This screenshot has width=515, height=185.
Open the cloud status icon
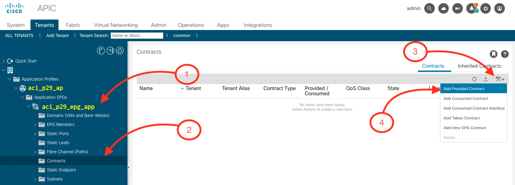click(x=444, y=9)
